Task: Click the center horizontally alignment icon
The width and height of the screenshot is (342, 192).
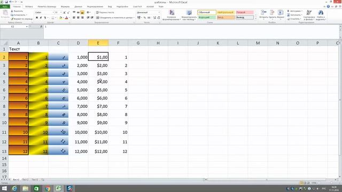Action: tap(78, 18)
